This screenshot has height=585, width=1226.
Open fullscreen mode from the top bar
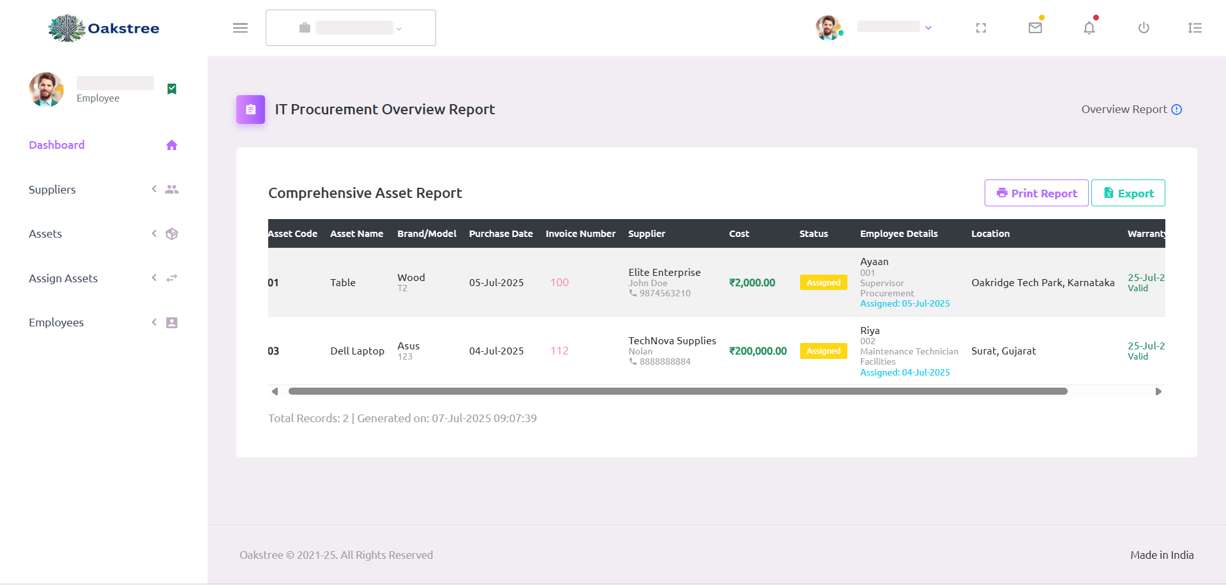click(981, 27)
